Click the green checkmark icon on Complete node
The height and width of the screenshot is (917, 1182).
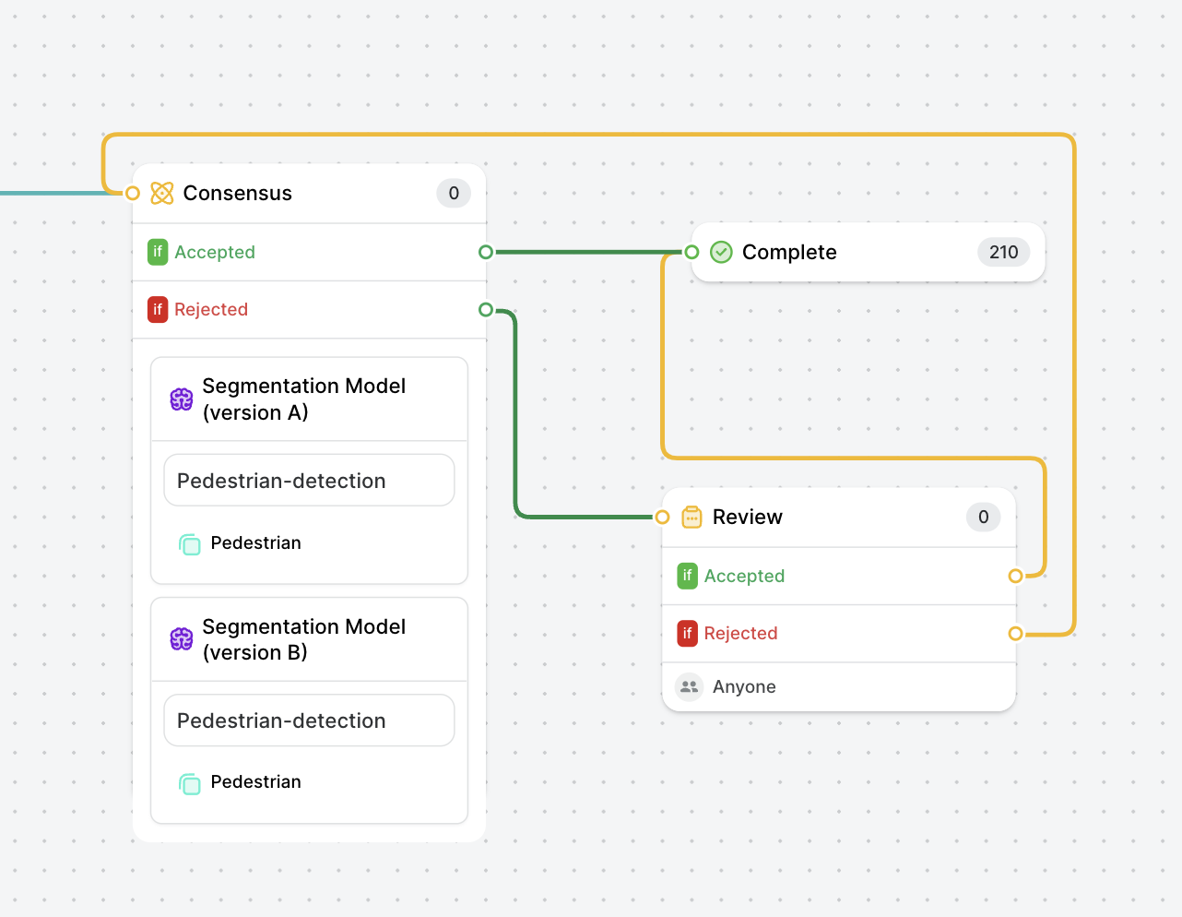721,252
